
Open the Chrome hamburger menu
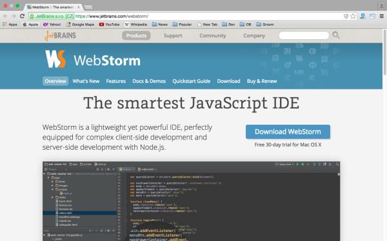(382, 16)
